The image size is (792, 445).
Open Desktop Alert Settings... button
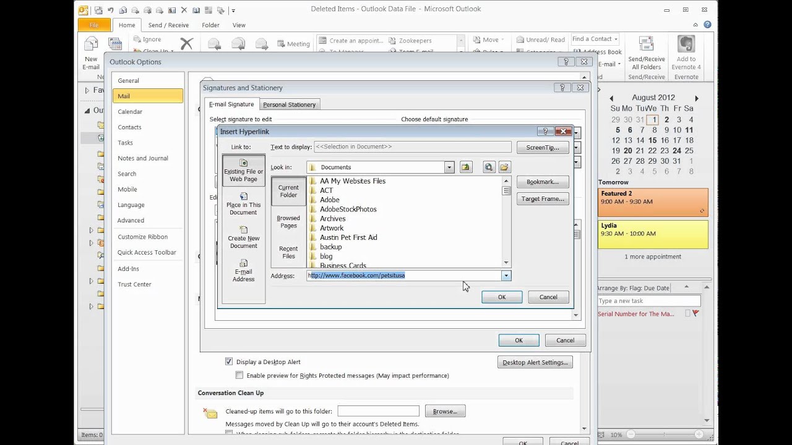(535, 363)
